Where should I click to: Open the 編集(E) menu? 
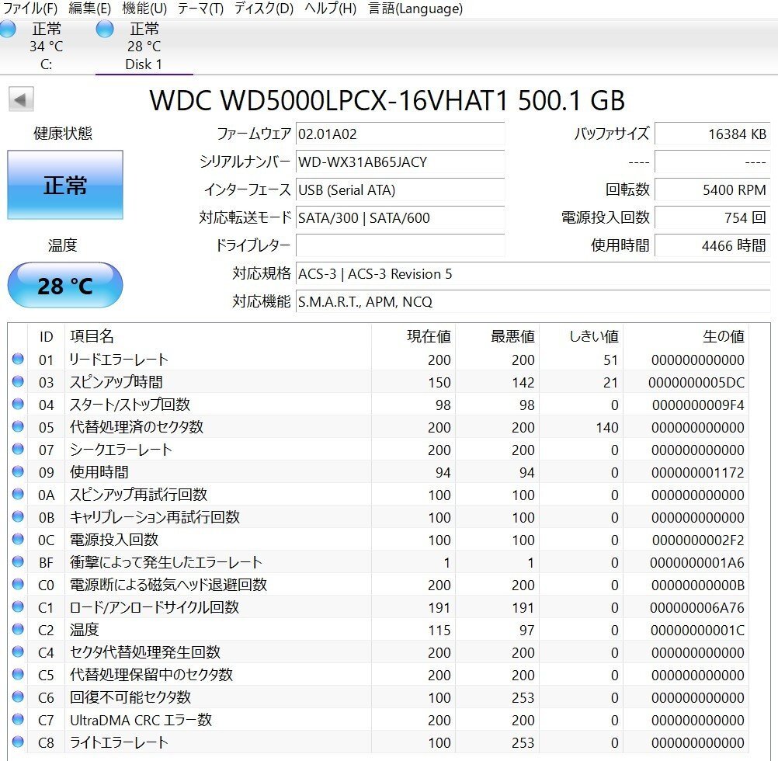[x=90, y=9]
